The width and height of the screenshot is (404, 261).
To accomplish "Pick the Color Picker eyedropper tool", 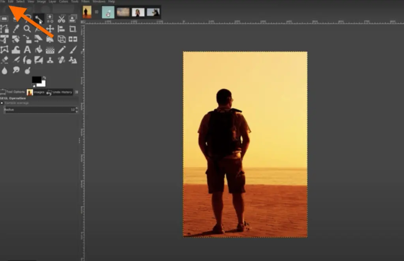I will point(16,29).
